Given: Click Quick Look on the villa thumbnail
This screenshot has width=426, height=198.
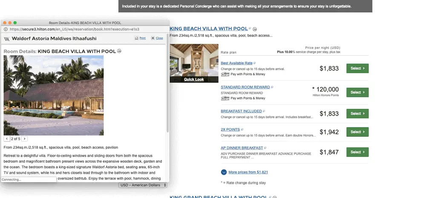Looking at the screenshot, I should point(194,79).
